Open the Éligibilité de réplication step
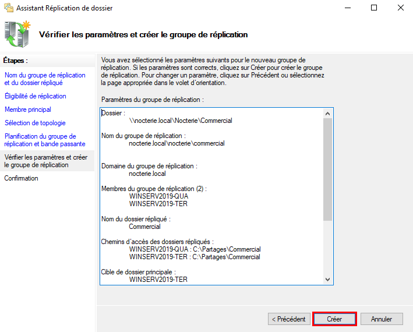 (x=36, y=96)
